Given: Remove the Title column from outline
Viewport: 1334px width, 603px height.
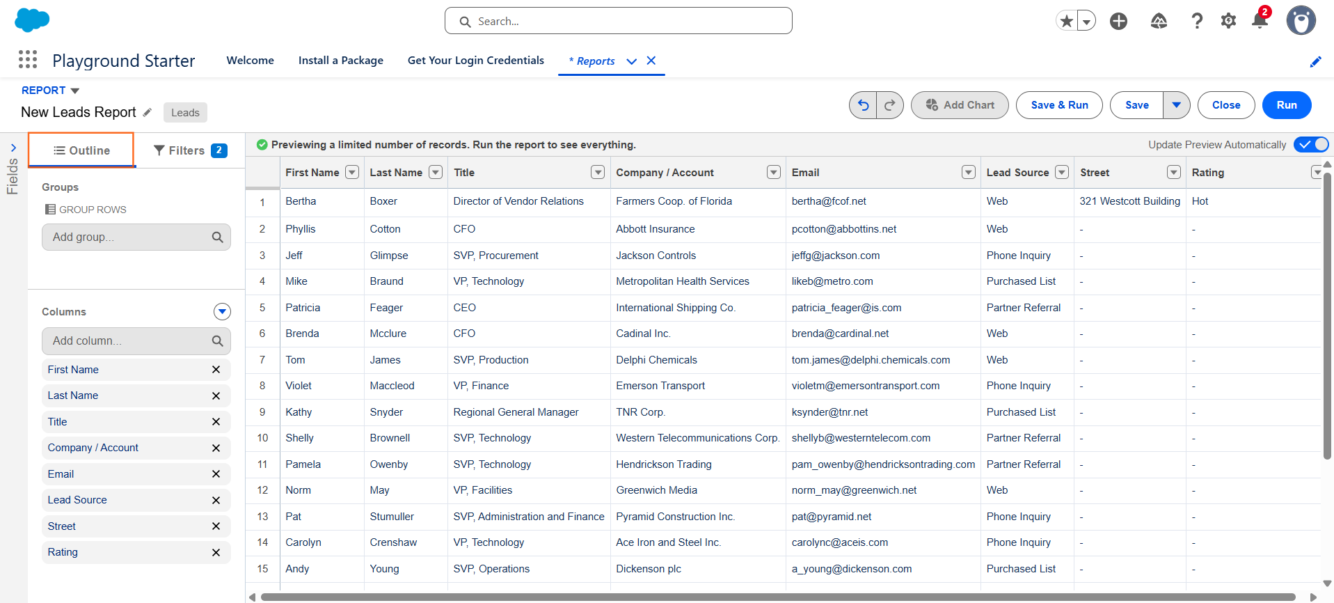Looking at the screenshot, I should tap(216, 422).
